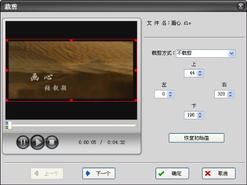Open the 裁剪方式 dropdown
The image size is (247, 185).
(232, 53)
